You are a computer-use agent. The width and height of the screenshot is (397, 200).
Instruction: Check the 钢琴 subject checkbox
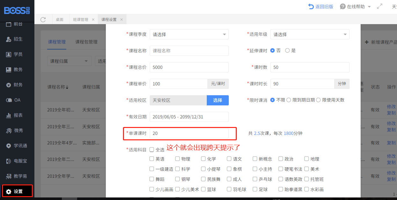pos(177,179)
